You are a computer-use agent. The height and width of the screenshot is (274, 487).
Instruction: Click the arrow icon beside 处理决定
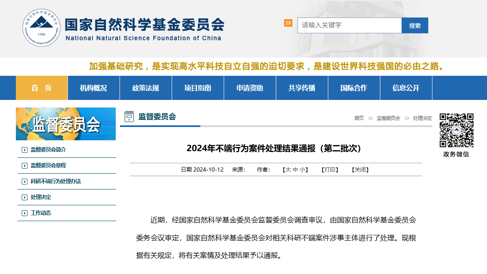pos(25,197)
